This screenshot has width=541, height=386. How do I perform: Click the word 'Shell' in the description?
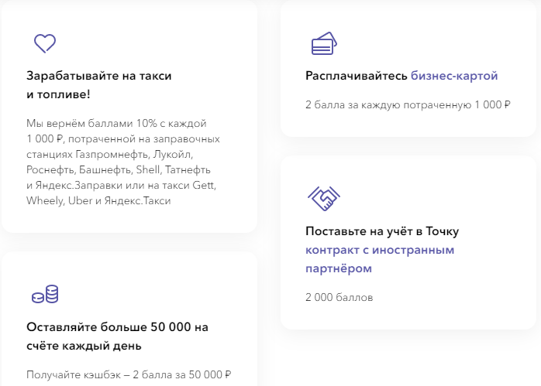point(147,169)
